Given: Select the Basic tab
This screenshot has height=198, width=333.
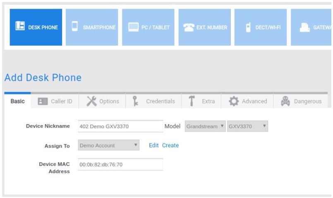Looking at the screenshot, I should pyautogui.click(x=17, y=101).
